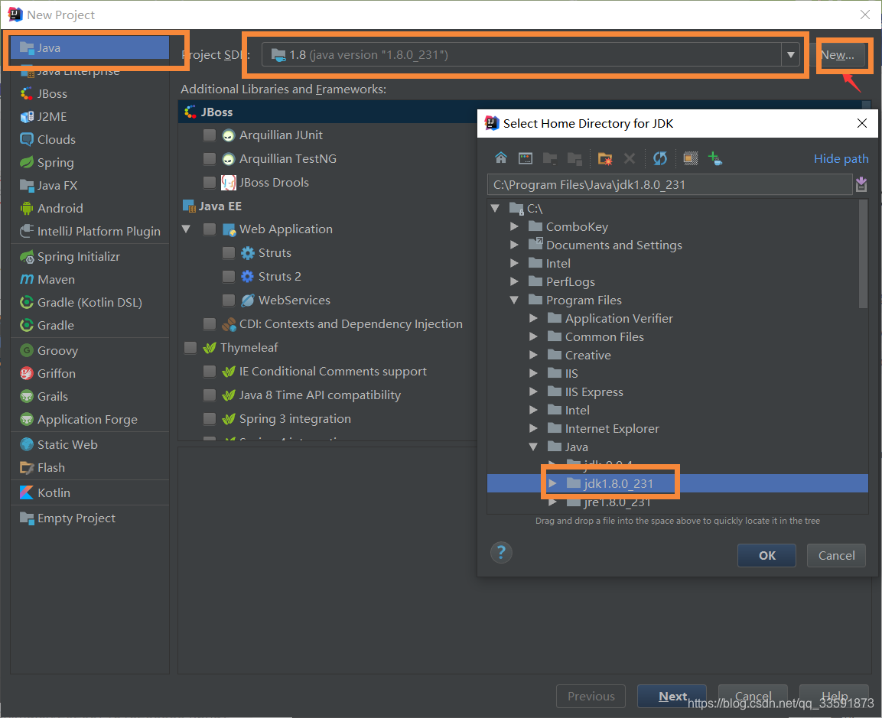Screen dimensions: 882x718
Task: Select Spring project type
Action: click(90, 163)
